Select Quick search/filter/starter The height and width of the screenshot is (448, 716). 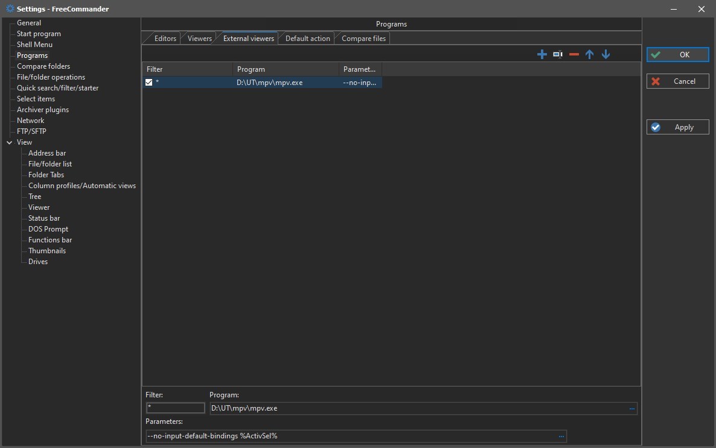coord(57,88)
